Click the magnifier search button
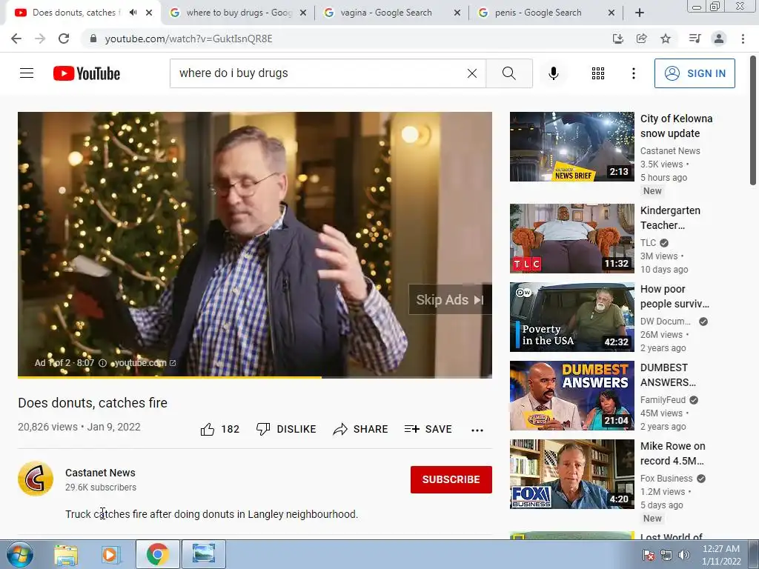The width and height of the screenshot is (759, 569). (508, 73)
